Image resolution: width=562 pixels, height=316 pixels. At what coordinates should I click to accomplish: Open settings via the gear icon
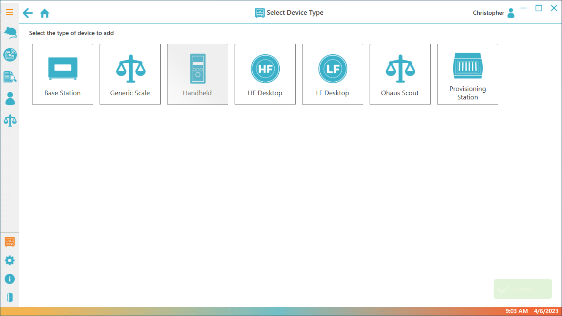click(x=10, y=260)
